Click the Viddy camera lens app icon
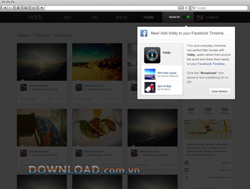 coord(152,55)
